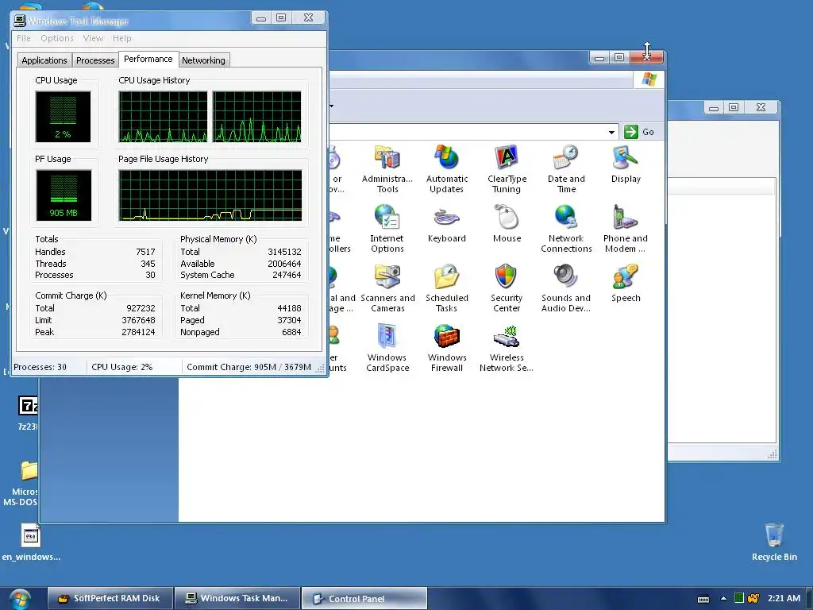813x610 pixels.
Task: Open the Task Manager View menu
Action: [x=93, y=38]
